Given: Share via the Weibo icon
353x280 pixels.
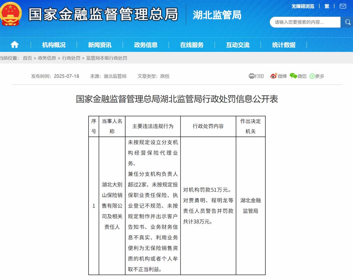Looking at the screenshot, I should (273, 76).
